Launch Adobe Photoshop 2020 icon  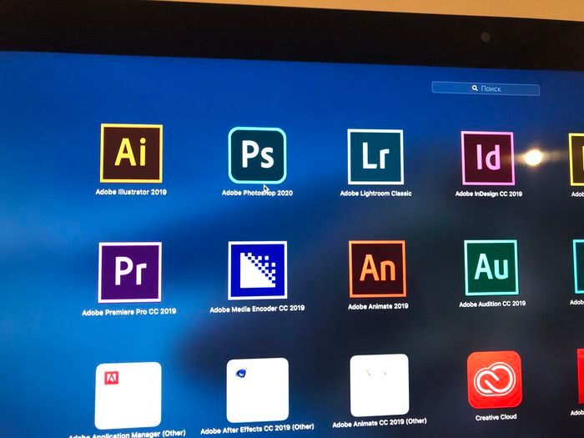[x=257, y=155]
